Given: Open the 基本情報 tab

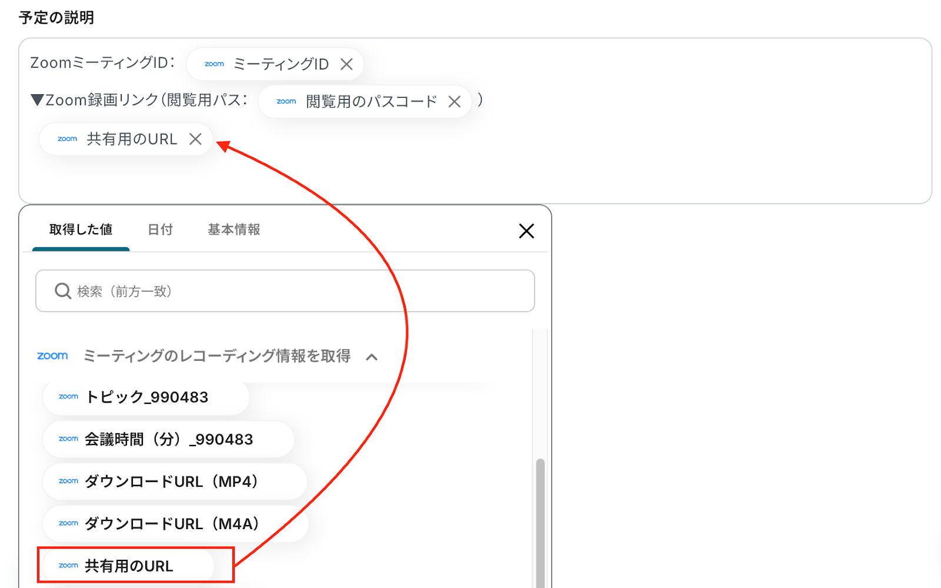Looking at the screenshot, I should (x=234, y=230).
